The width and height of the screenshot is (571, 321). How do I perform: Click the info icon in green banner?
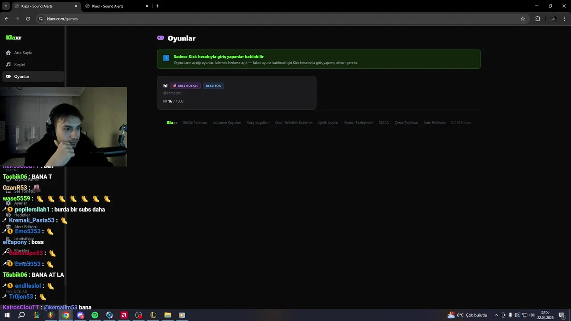click(166, 58)
